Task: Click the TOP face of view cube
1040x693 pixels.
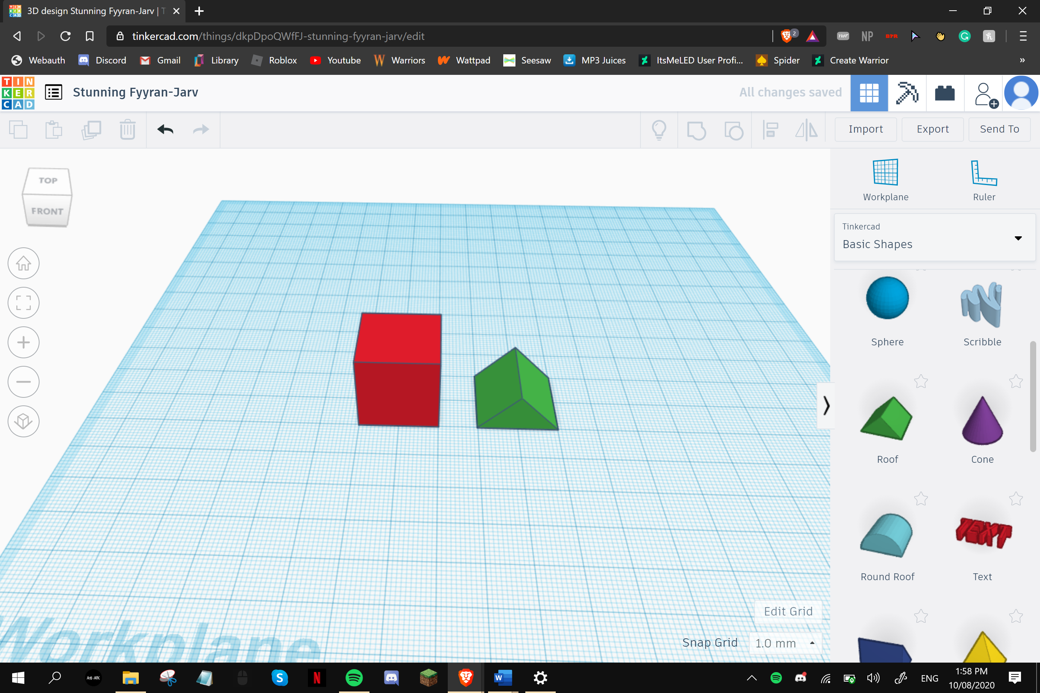Action: tap(48, 180)
